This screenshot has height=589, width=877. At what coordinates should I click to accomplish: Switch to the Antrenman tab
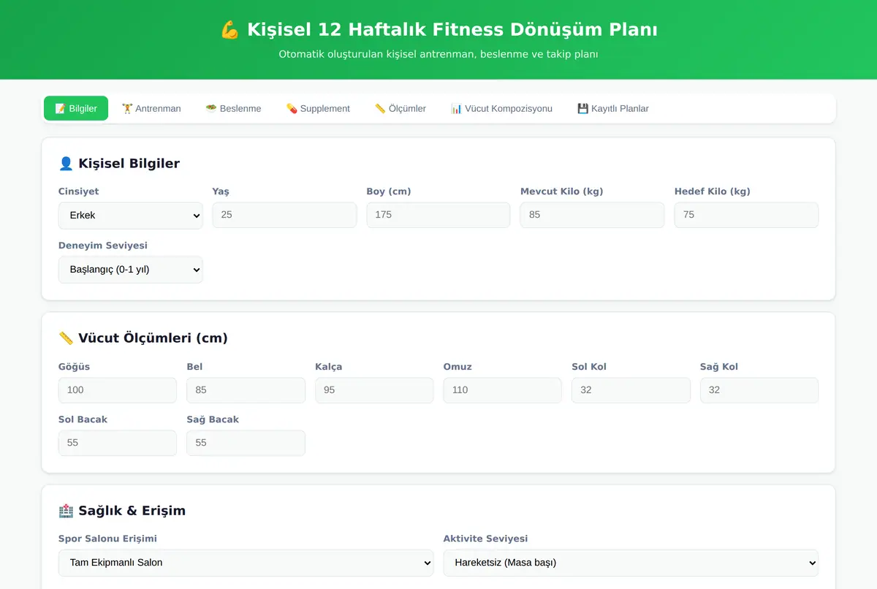point(151,108)
